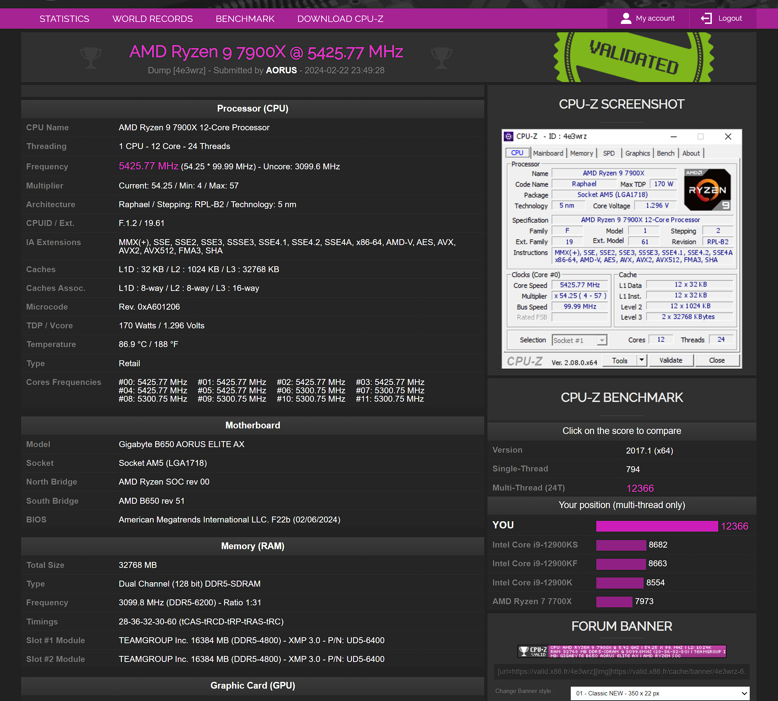Viewport: 778px width, 701px height.
Task: Click the forum banner BBCode URL field
Action: 622,672
